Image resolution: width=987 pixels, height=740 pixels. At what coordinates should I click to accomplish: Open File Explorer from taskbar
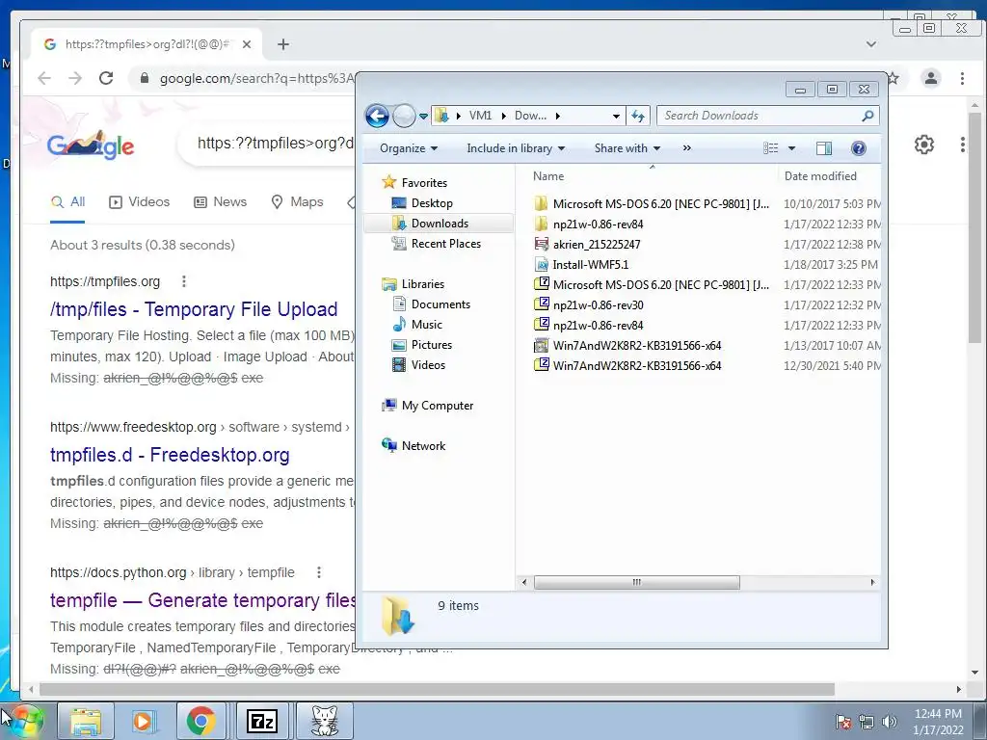[x=86, y=721]
